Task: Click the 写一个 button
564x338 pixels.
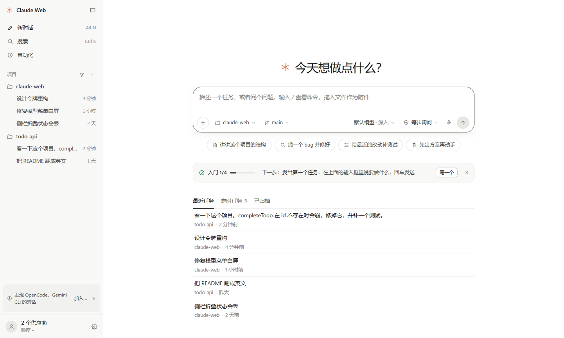Action: [x=447, y=173]
